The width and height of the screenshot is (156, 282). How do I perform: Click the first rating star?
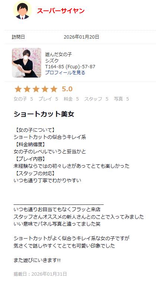(x=18, y=89)
